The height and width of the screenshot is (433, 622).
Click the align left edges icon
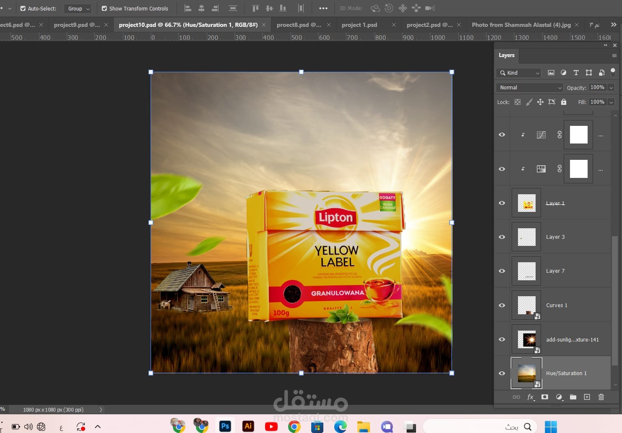pyautogui.click(x=188, y=8)
